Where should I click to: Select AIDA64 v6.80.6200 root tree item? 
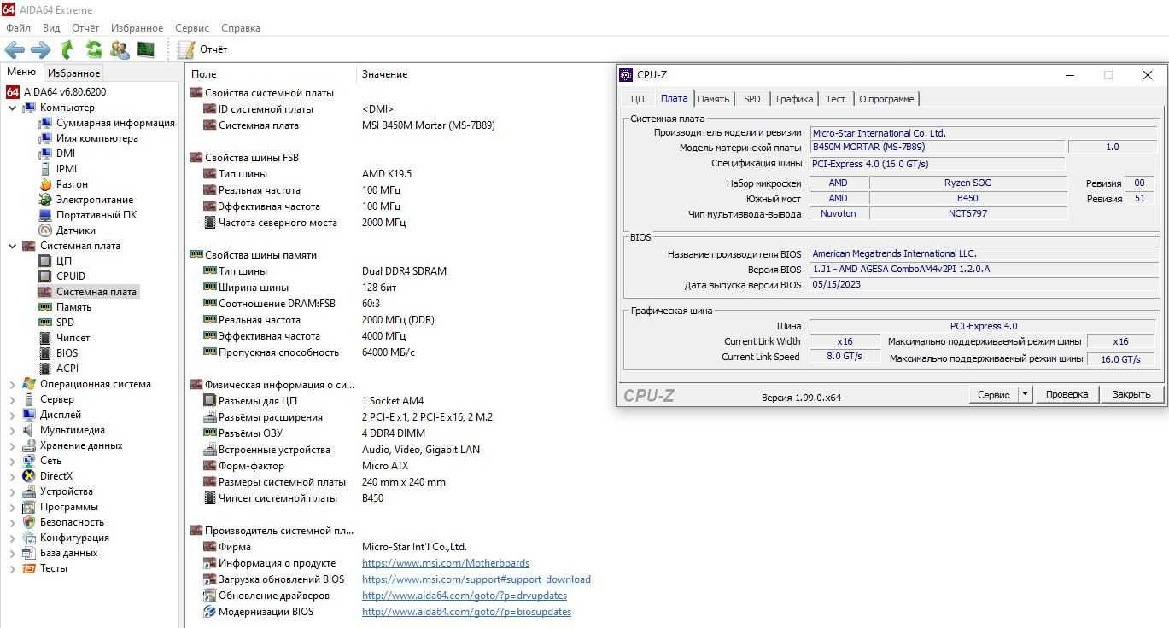point(65,91)
